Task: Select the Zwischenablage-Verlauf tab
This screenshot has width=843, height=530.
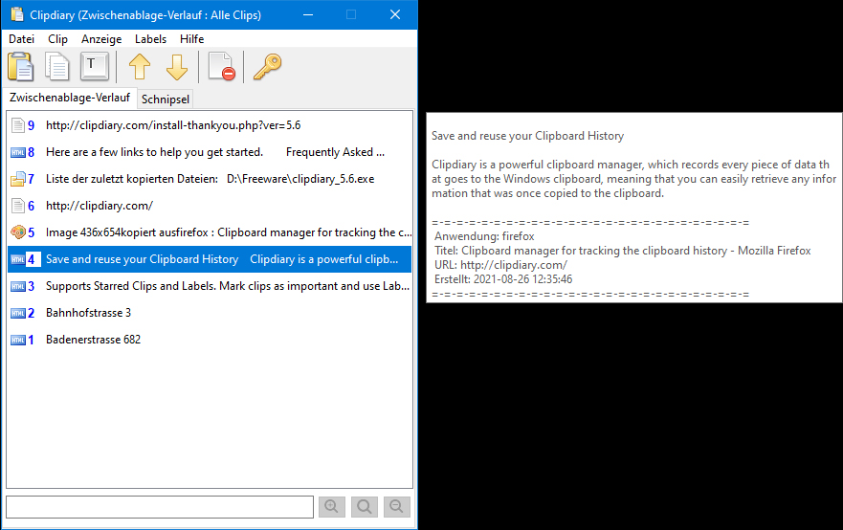Action: [69, 98]
